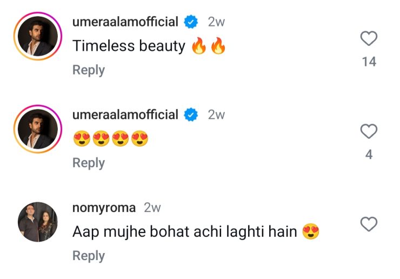400x279 pixels.
Task: Click verified badge on emoji-only comment
Action: [x=190, y=115]
